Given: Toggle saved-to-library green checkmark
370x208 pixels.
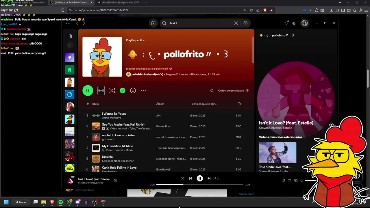Looking at the screenshot, I should (x=123, y=90).
